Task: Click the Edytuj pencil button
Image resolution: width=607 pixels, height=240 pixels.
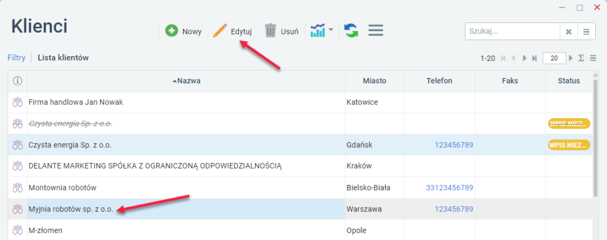Action: tap(232, 31)
